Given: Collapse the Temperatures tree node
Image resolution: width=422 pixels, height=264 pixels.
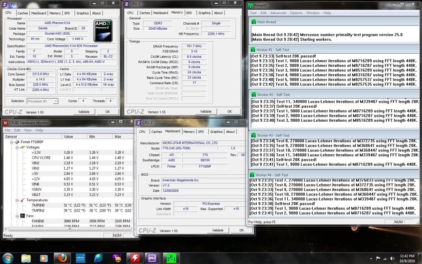Looking at the screenshot, I should coord(16,200).
